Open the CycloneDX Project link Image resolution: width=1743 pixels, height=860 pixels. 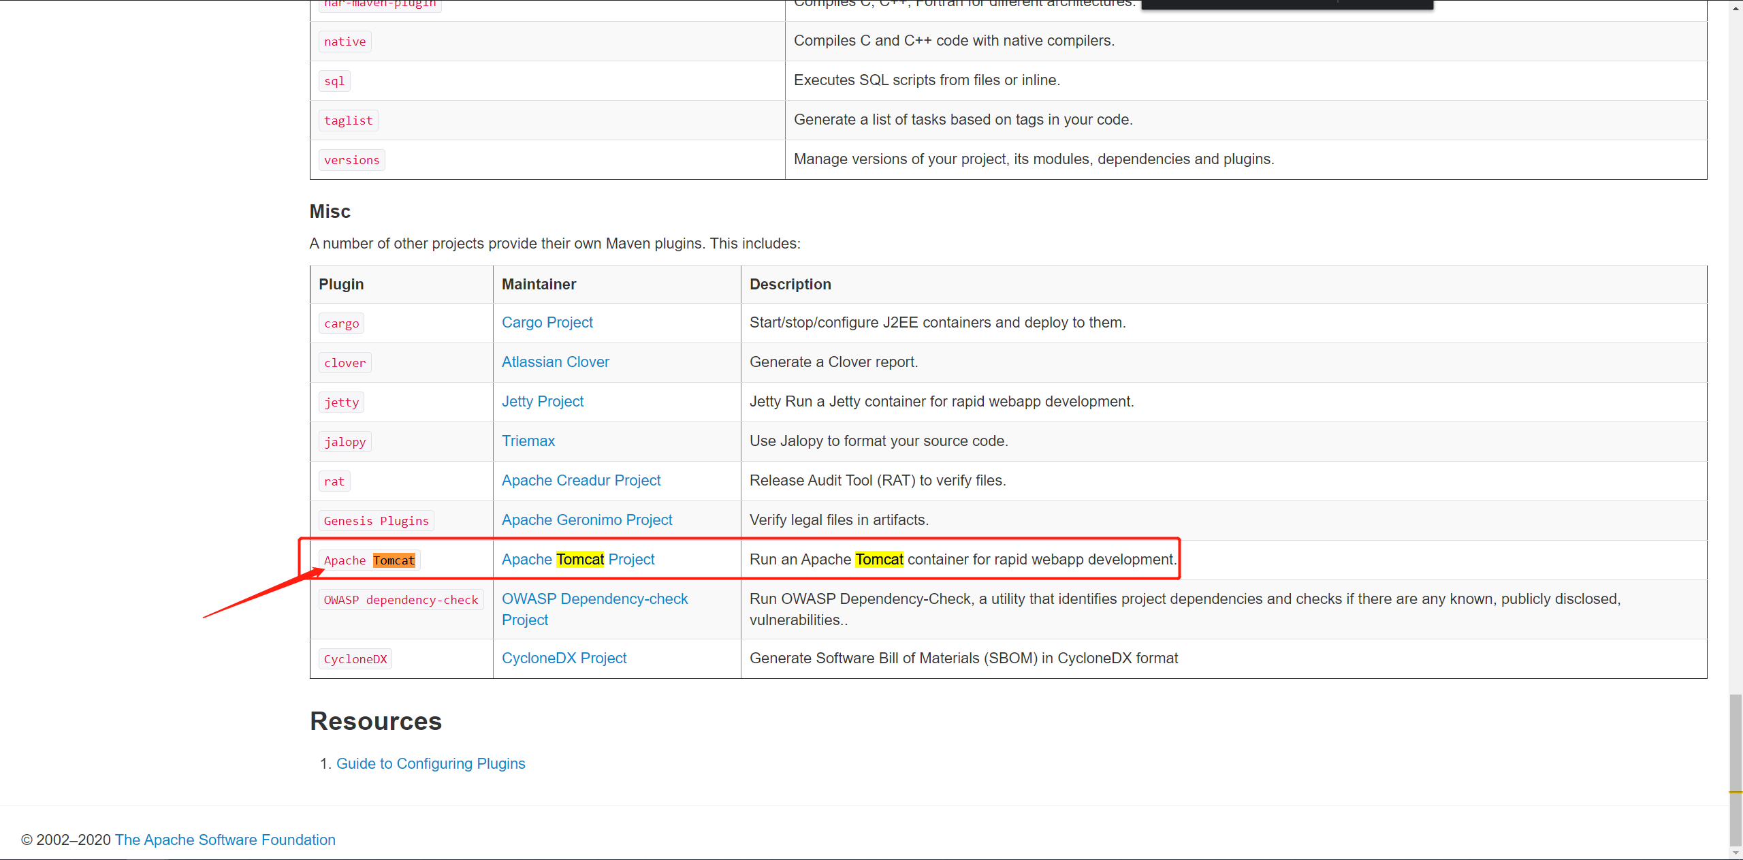coord(564,658)
